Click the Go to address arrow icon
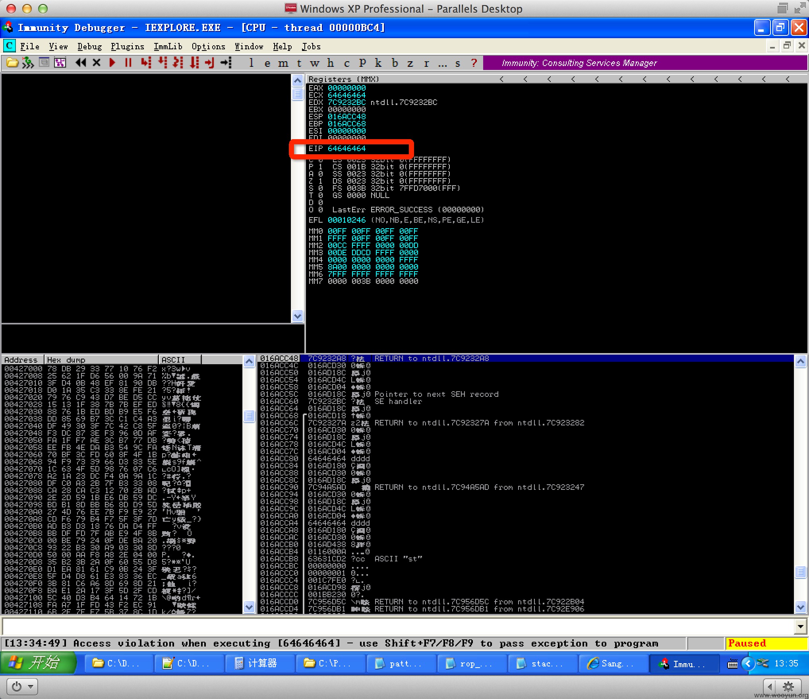This screenshot has width=809, height=699. [x=226, y=62]
